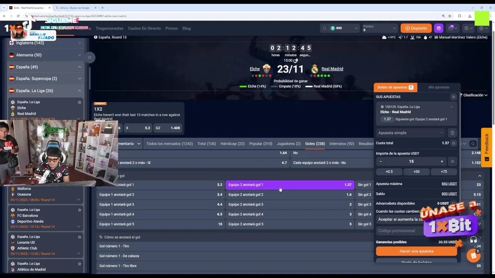Image resolution: width=495 pixels, height=278 pixels.
Task: Open Todos los mercados (1242) tab
Action: (x=169, y=144)
